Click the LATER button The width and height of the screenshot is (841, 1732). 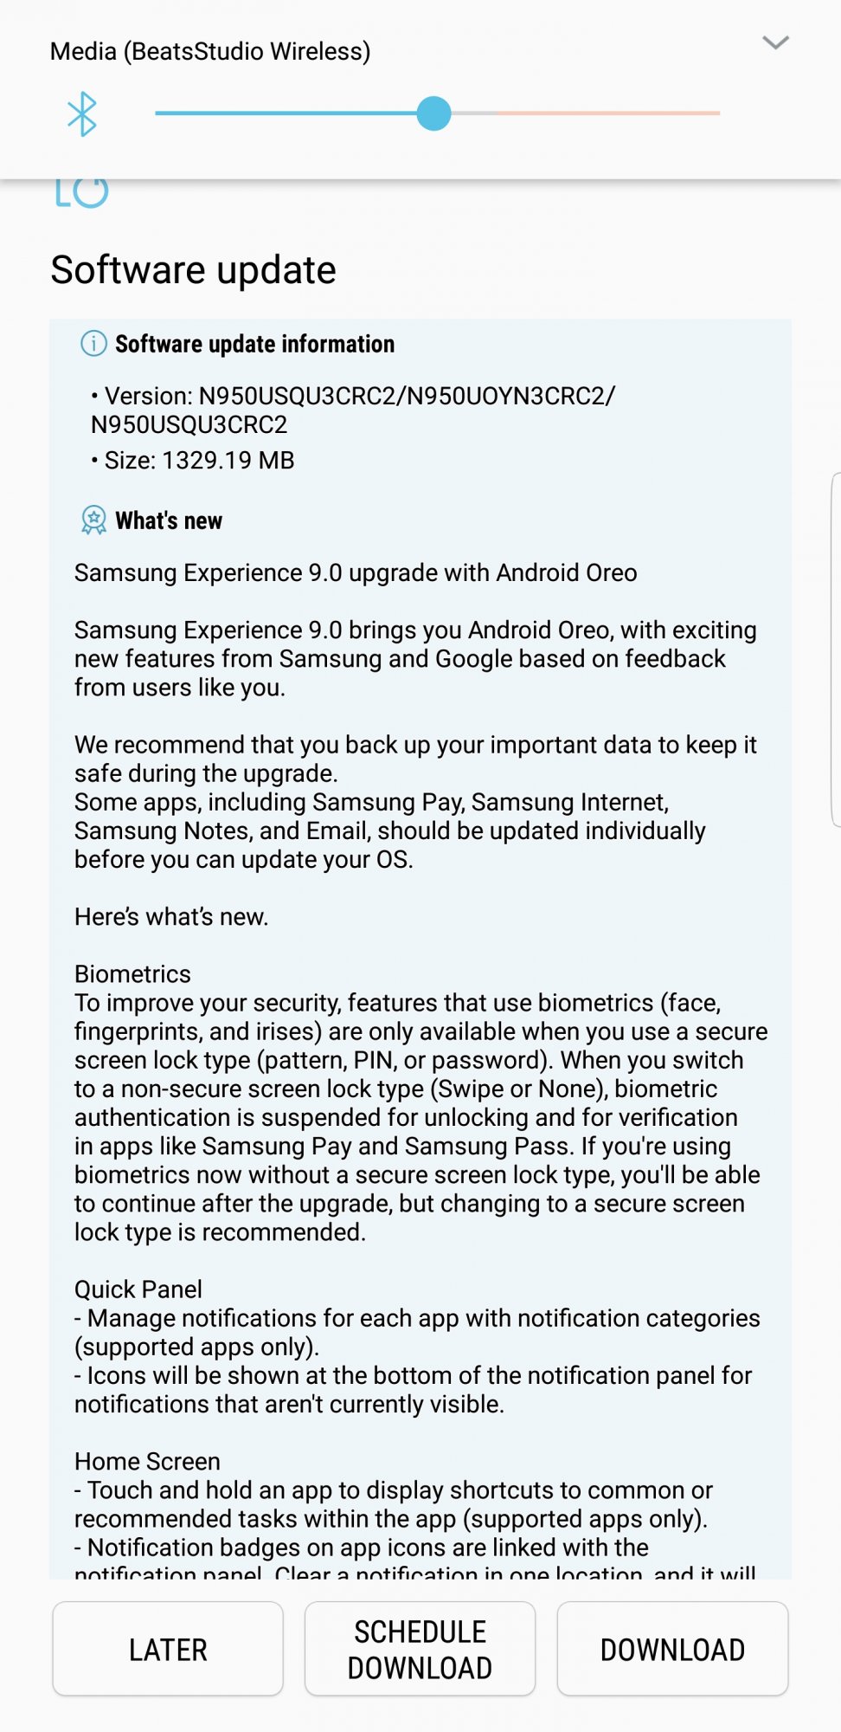(x=168, y=1649)
